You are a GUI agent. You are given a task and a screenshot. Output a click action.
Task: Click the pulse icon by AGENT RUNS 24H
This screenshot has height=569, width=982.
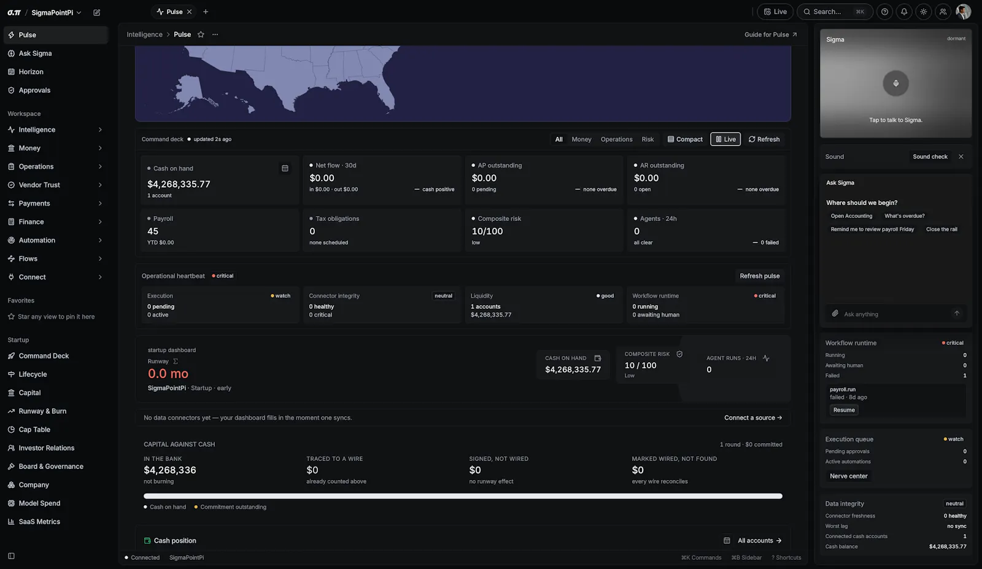pos(766,358)
